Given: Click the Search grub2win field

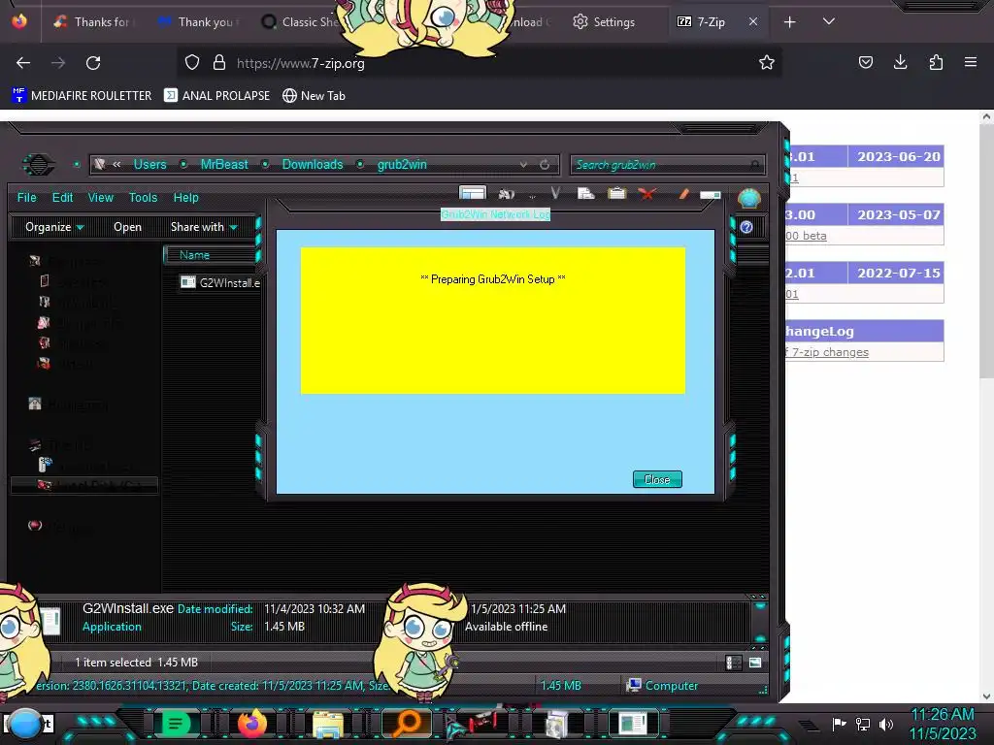Looking at the screenshot, I should [668, 165].
